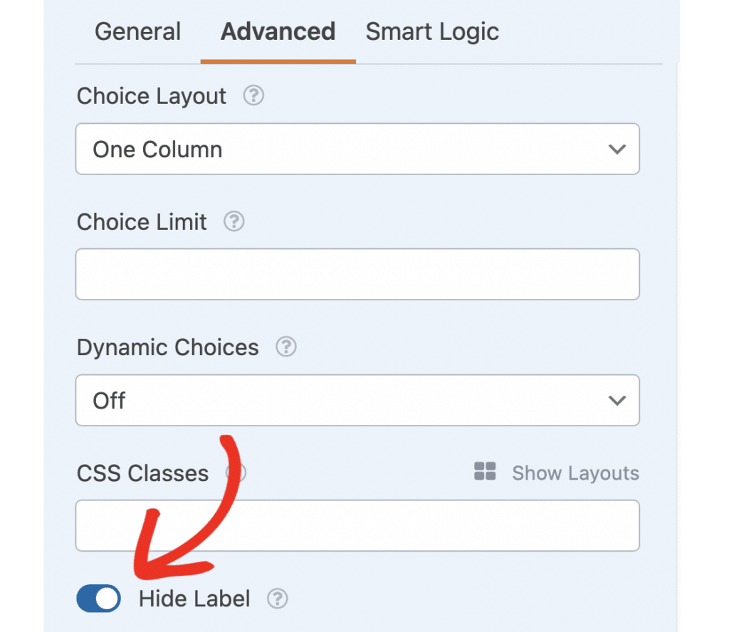Open the Choice Layout help tooltip

[x=253, y=95]
